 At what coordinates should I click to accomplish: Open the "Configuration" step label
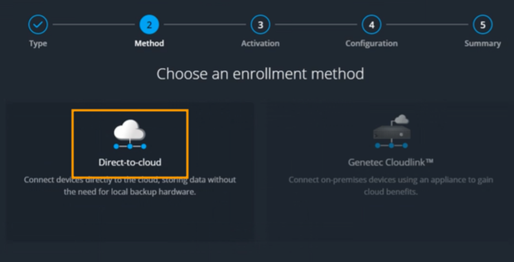(371, 43)
